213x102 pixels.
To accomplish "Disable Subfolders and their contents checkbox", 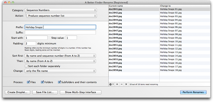I will pyautogui.click(x=59, y=82).
